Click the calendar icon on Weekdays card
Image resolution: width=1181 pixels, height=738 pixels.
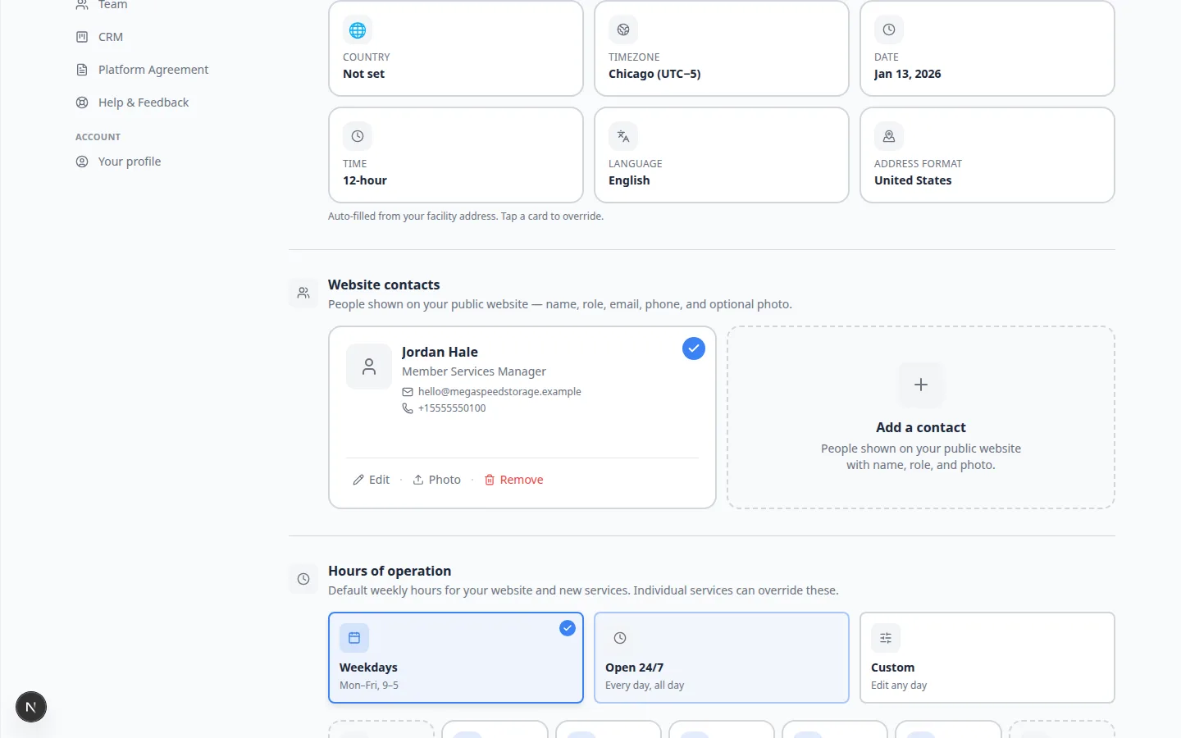[354, 638]
